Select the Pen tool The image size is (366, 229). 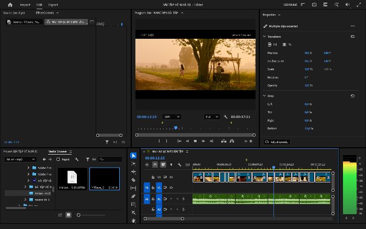[x=133, y=197]
